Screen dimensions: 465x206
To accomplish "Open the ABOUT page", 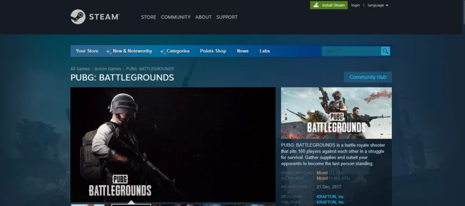I will (x=203, y=17).
